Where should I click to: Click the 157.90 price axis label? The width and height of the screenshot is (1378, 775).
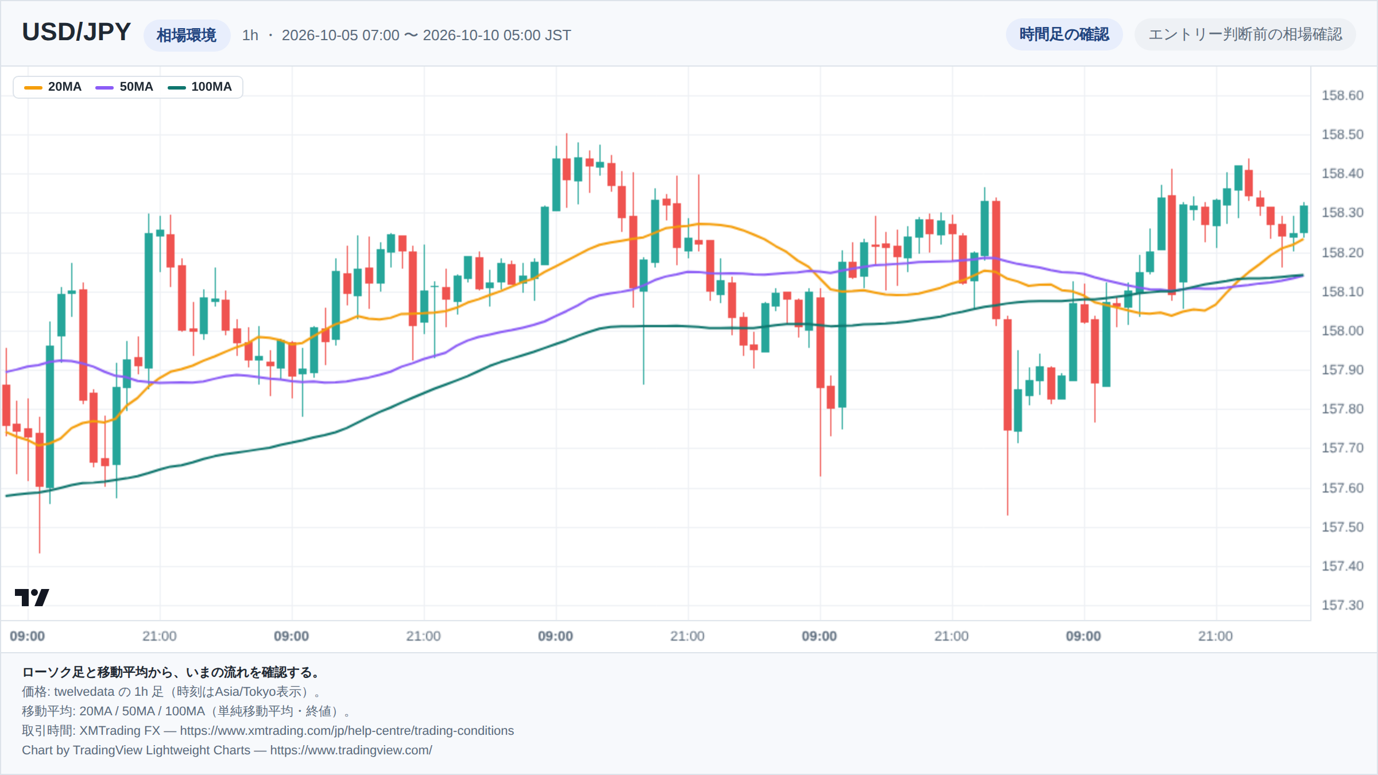[x=1342, y=370]
